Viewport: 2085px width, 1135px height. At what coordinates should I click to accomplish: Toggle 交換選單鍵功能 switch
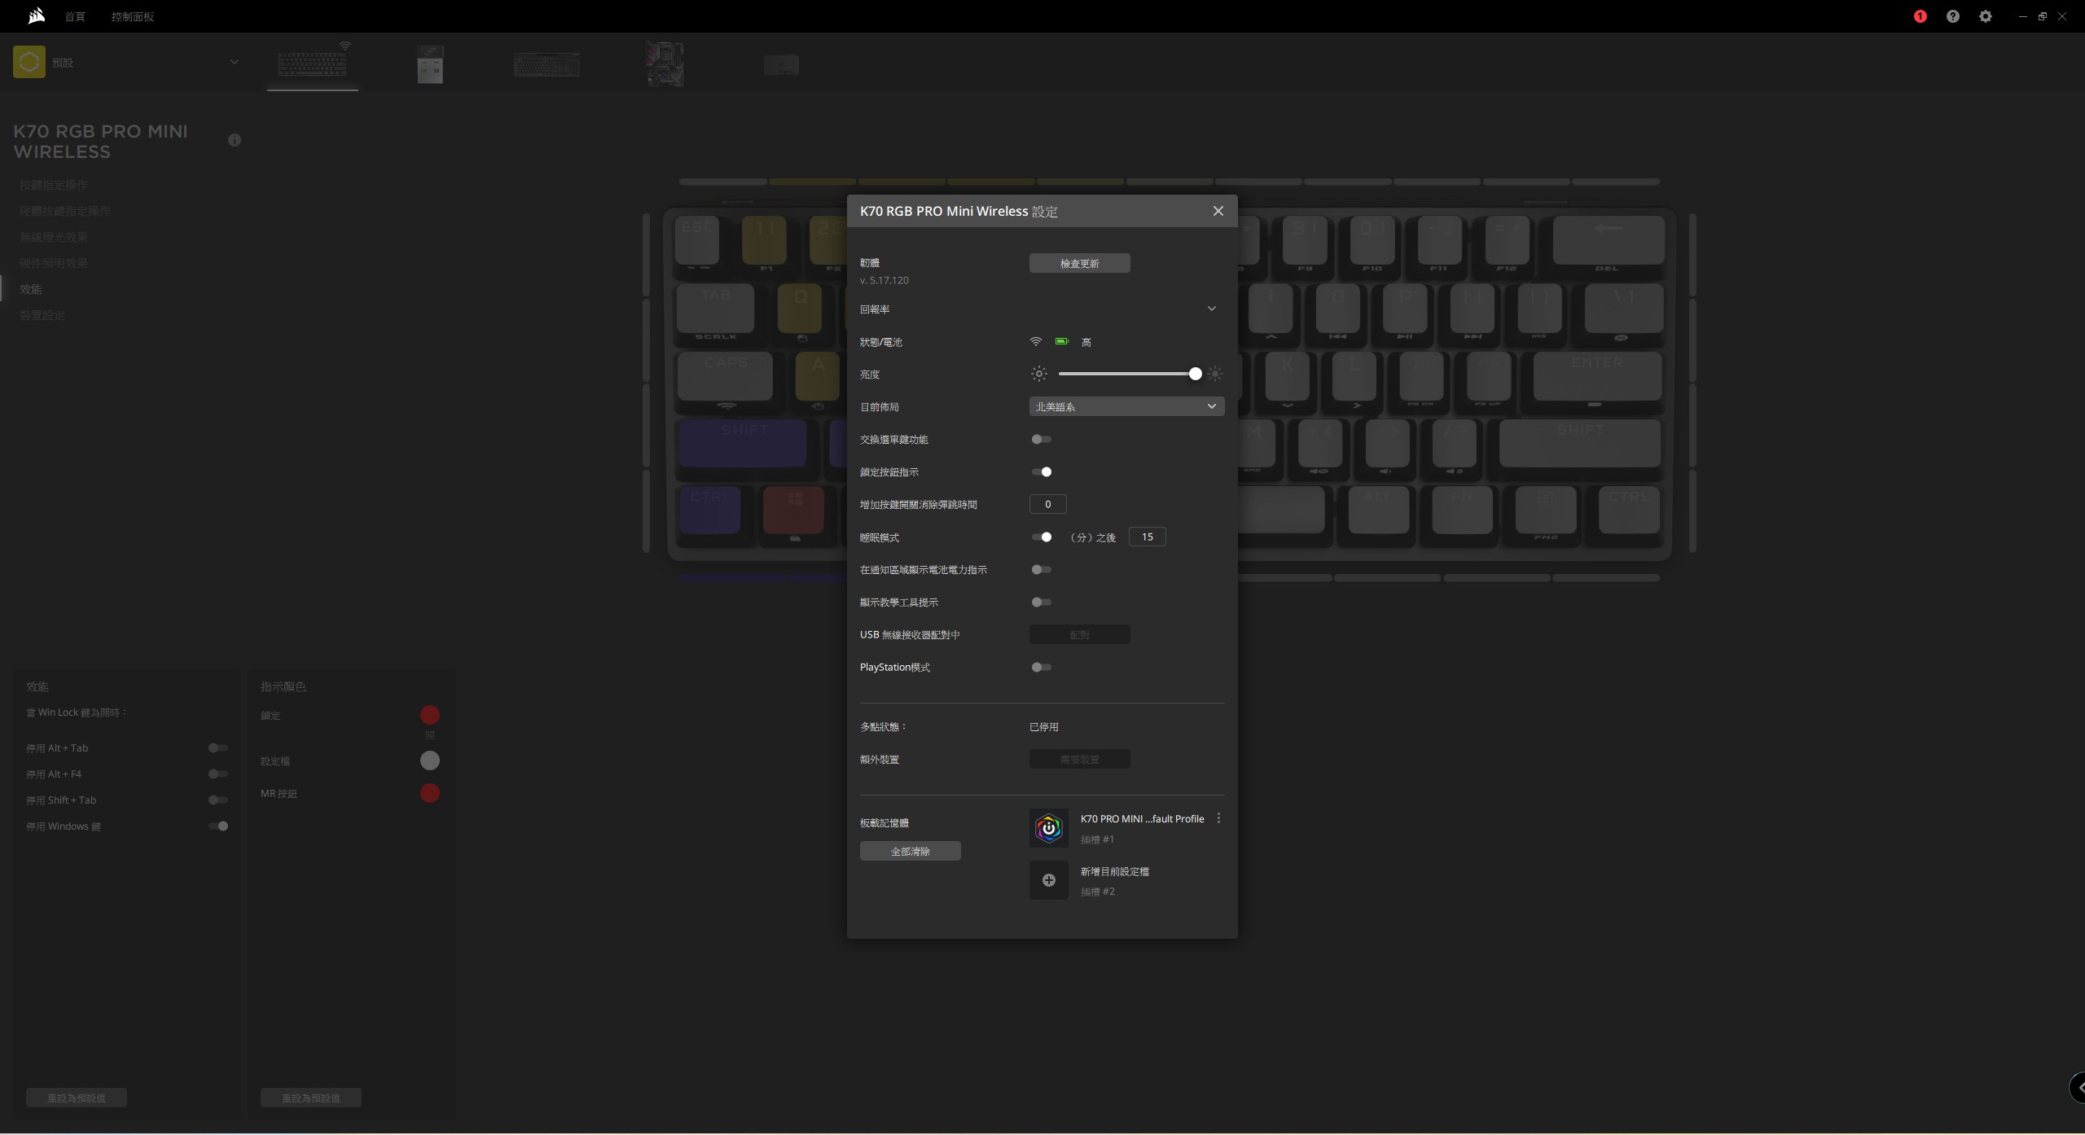(1041, 439)
